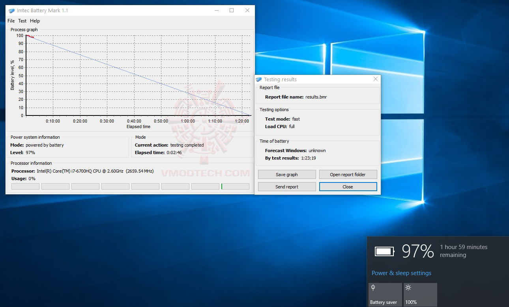This screenshot has height=307, width=509.
Task: Click the Save graph button
Action: (287, 175)
